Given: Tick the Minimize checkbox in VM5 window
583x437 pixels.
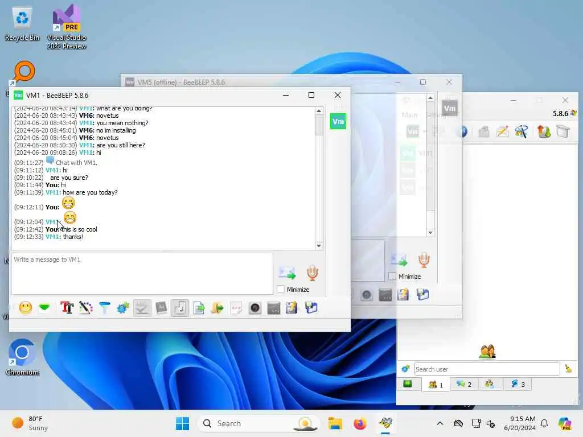Looking at the screenshot, I should 392,276.
